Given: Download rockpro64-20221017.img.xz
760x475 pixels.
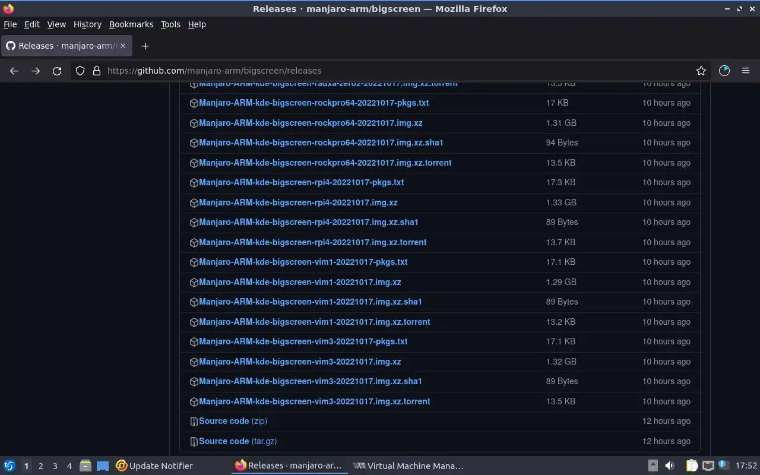Looking at the screenshot, I should (311, 123).
